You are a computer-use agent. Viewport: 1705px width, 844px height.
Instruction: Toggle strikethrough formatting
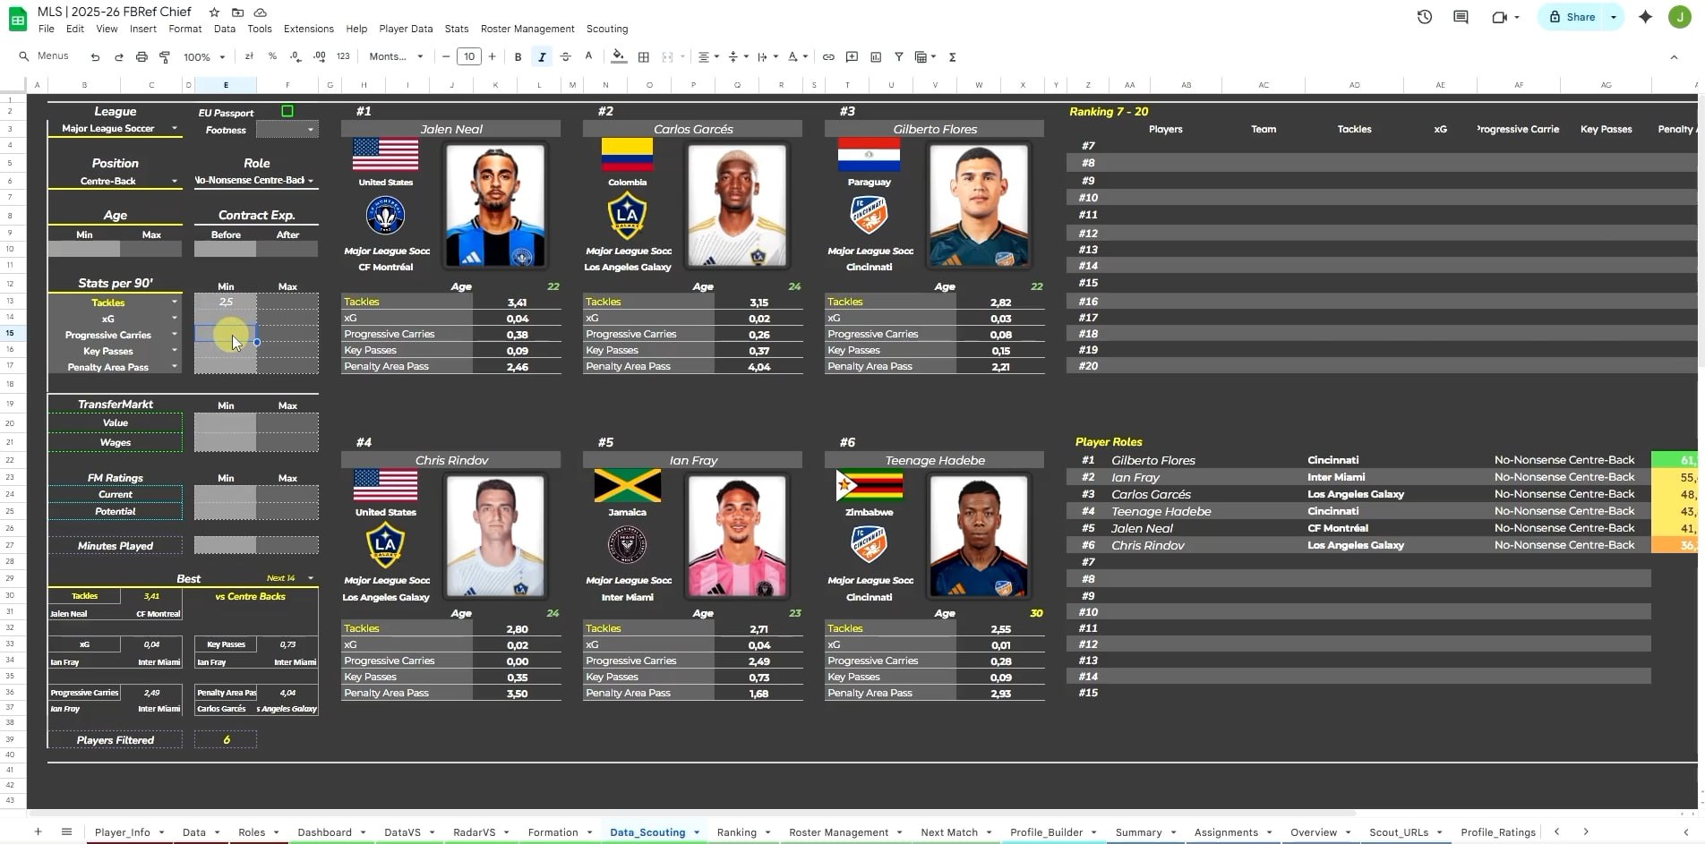pyautogui.click(x=565, y=56)
